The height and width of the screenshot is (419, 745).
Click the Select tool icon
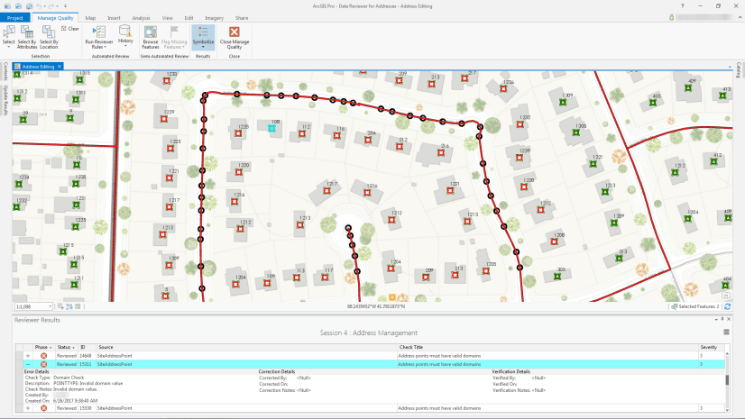[x=8, y=32]
